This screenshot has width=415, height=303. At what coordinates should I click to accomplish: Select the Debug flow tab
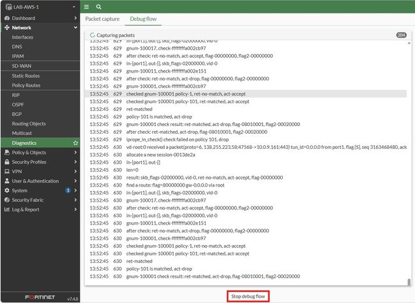click(143, 18)
